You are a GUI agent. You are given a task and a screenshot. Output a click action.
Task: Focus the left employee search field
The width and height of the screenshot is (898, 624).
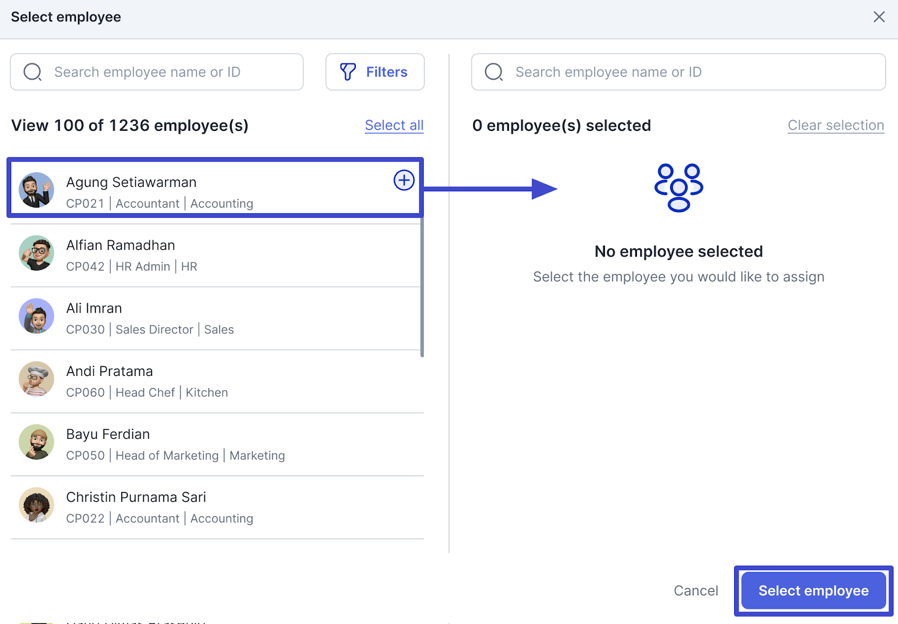[x=157, y=72]
